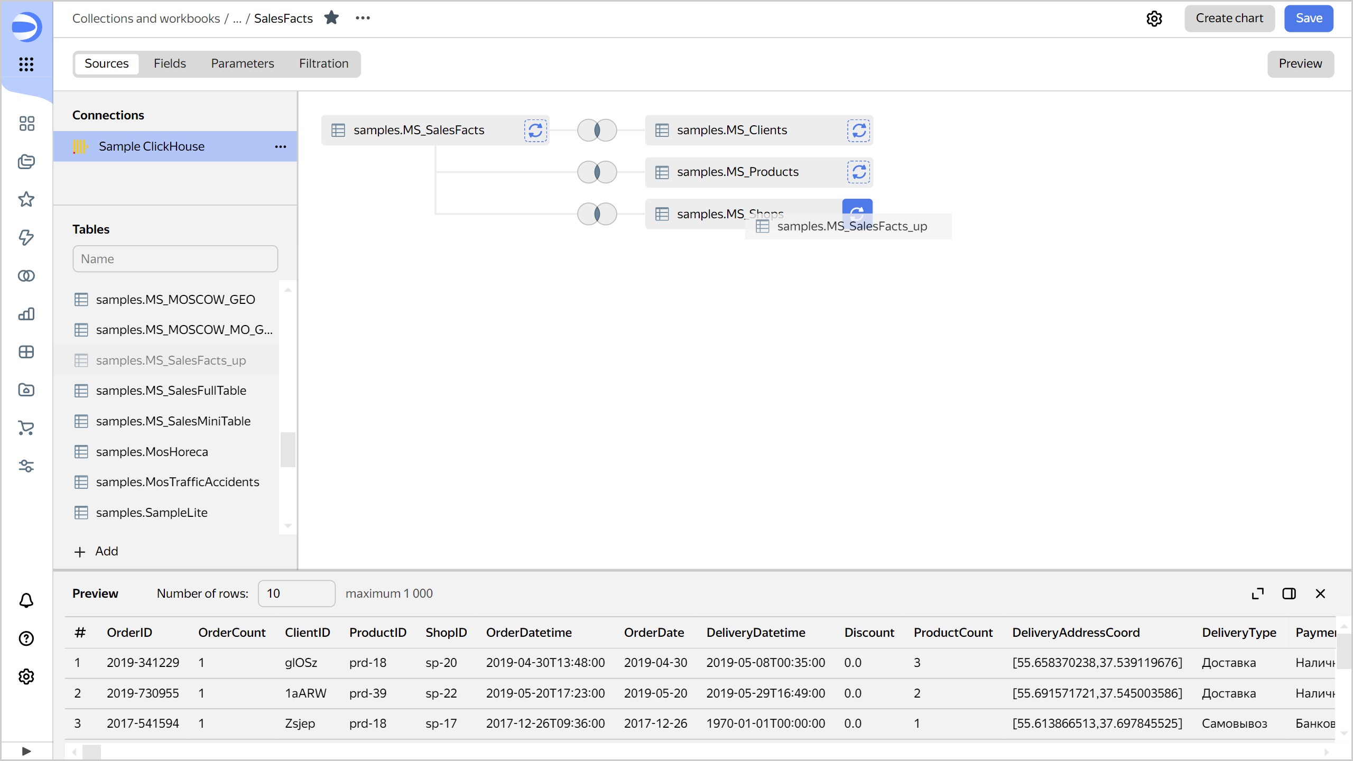Open the Filtration tab
Image resolution: width=1353 pixels, height=761 pixels.
pyautogui.click(x=323, y=63)
